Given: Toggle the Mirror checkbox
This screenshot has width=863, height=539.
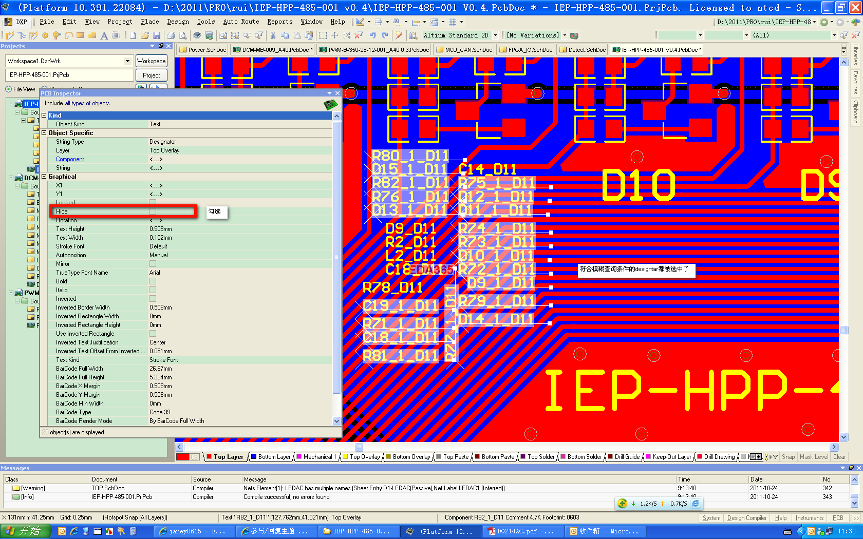Looking at the screenshot, I should [153, 264].
